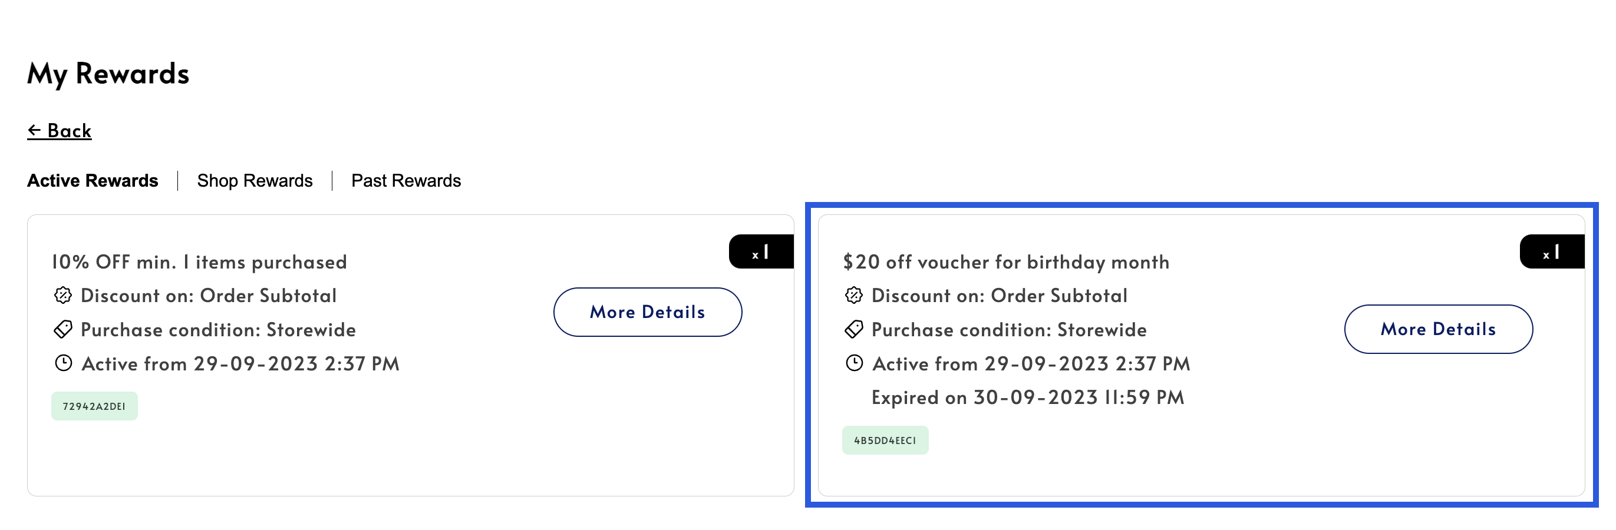This screenshot has width=1616, height=530.
Task: Click the My Rewards heading
Action: pyautogui.click(x=108, y=74)
